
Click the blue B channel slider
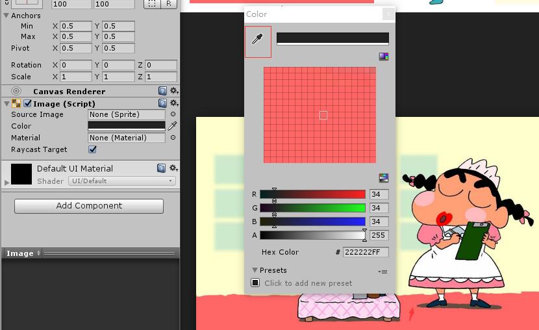pyautogui.click(x=312, y=222)
